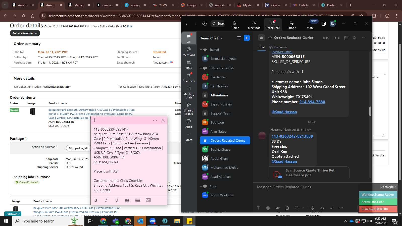Viewport: 402px width, 226px height.
Task: Click Print packing slip button
Action: (x=79, y=148)
